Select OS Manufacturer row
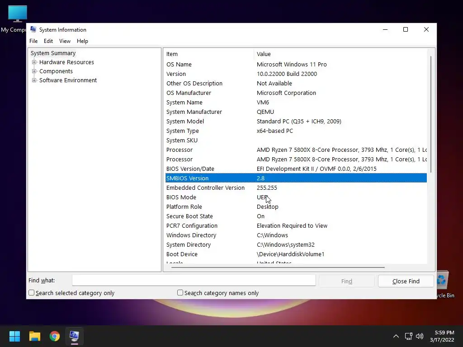 point(296,93)
